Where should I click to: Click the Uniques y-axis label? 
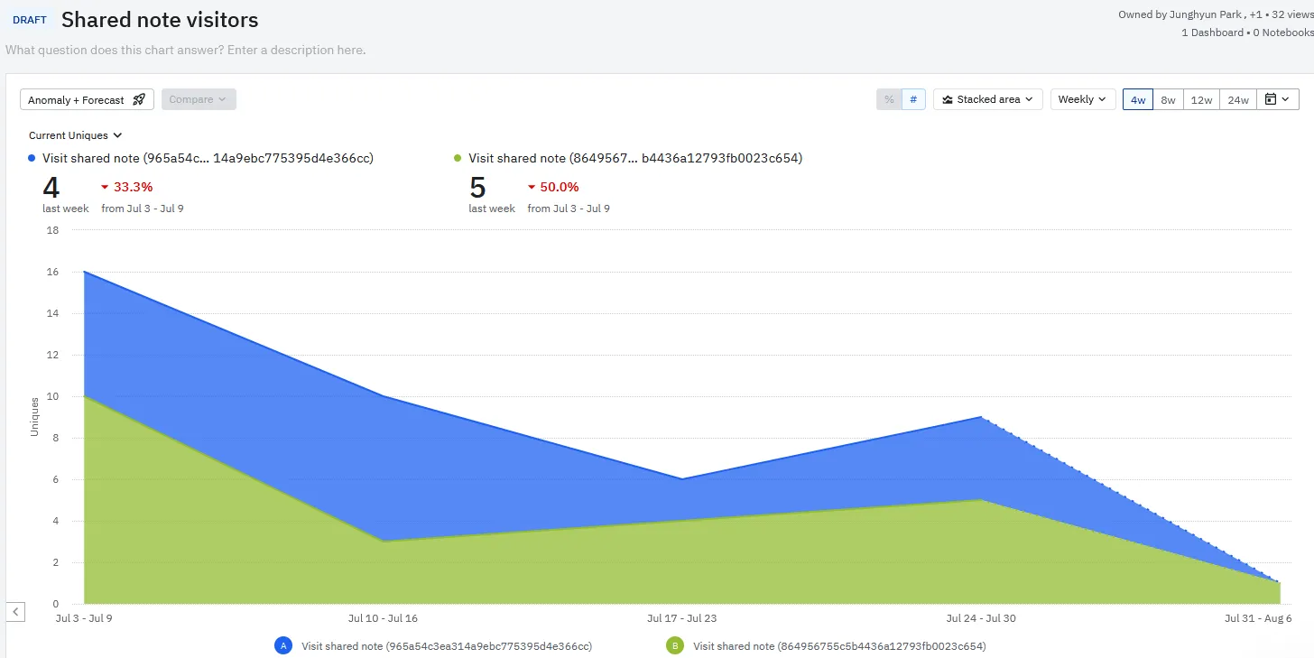(34, 417)
